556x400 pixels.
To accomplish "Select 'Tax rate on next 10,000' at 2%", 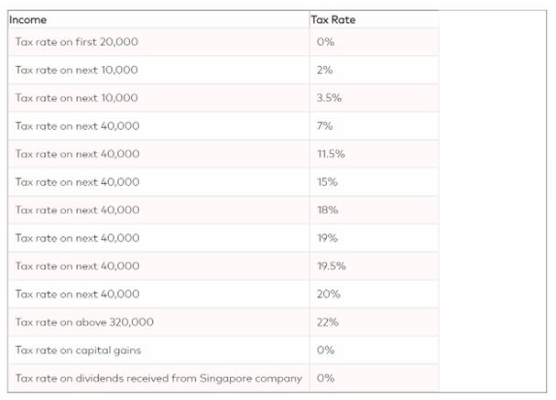I will point(77,70).
